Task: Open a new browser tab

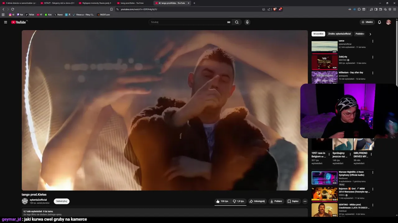Action: click(x=194, y=3)
